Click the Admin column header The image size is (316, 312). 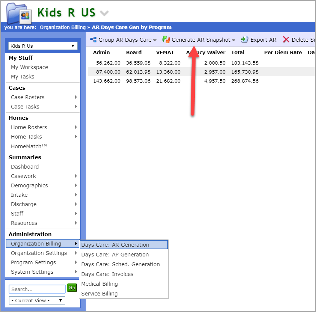[x=101, y=53]
